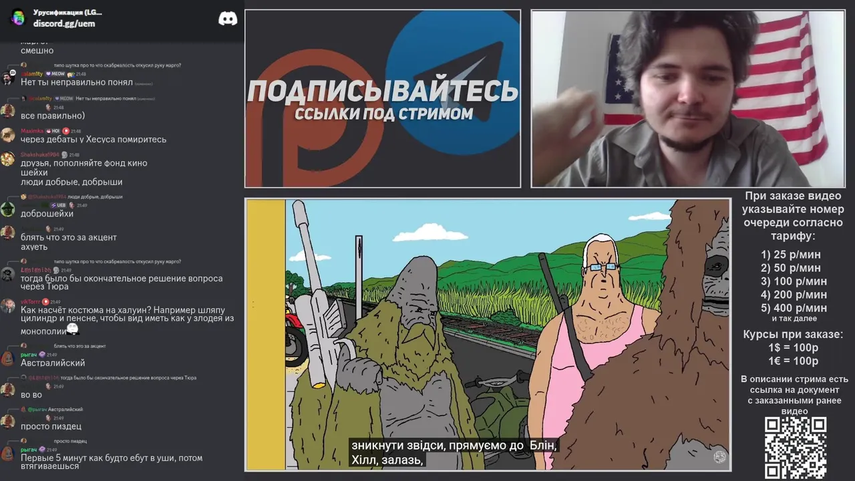
Task: Click the UEB tag above 'доброшейхи'
Action: [x=58, y=205]
